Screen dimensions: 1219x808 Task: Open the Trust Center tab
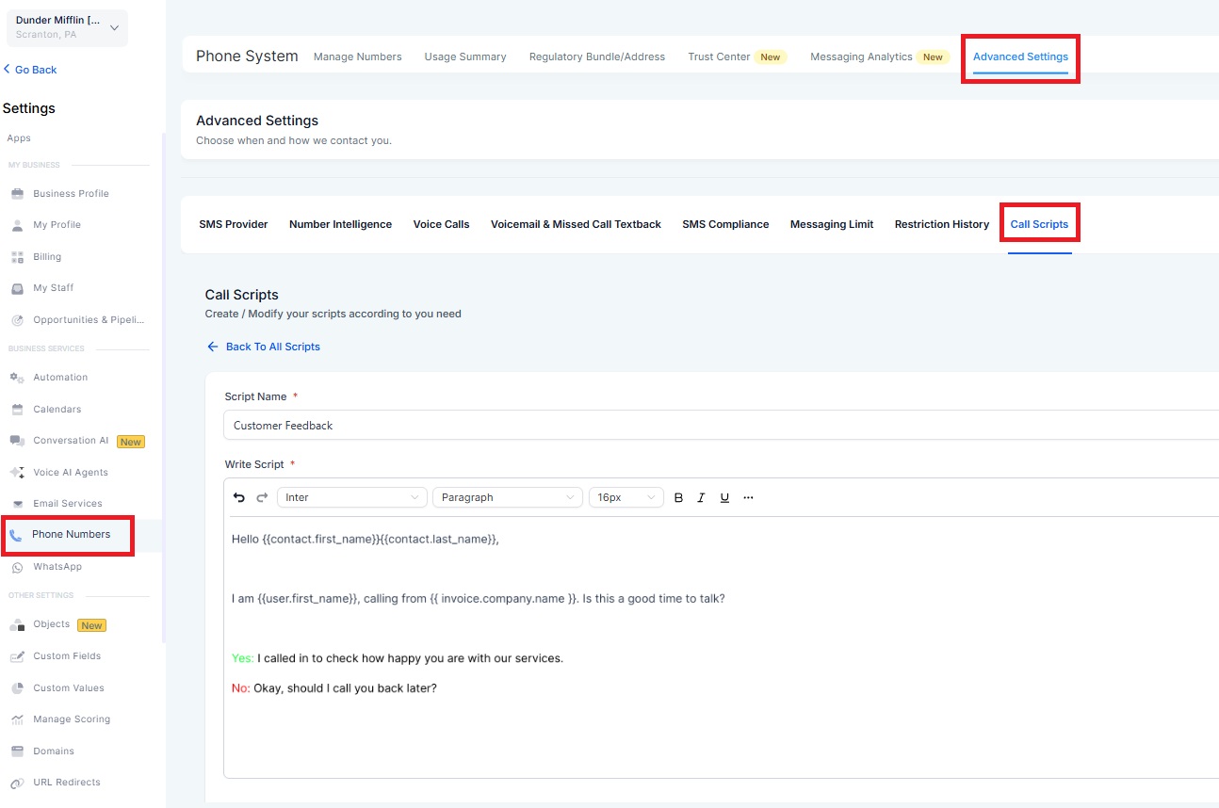tap(719, 57)
